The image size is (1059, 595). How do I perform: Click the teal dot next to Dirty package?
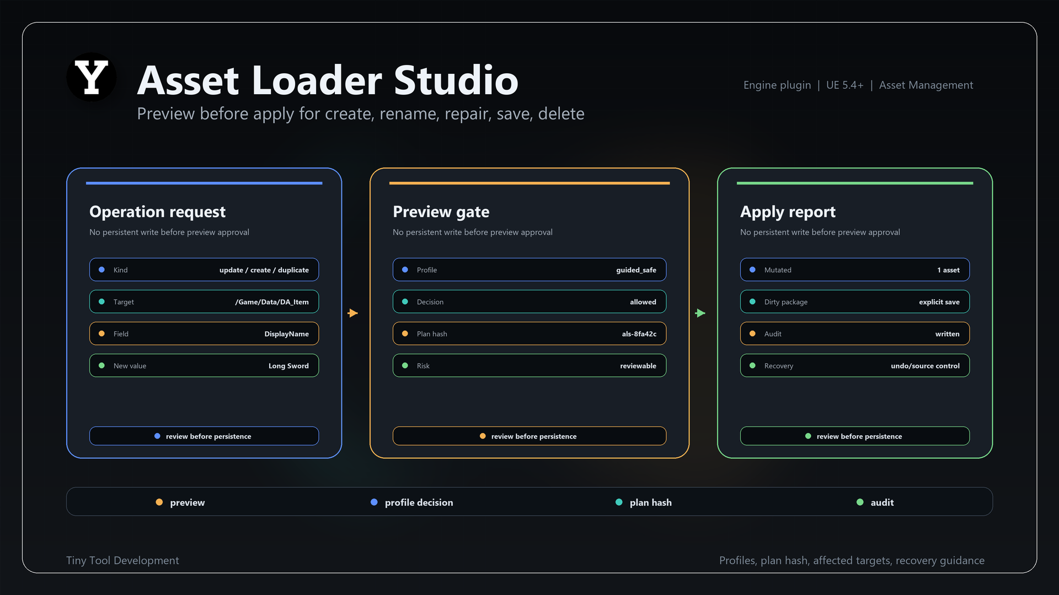tap(752, 302)
